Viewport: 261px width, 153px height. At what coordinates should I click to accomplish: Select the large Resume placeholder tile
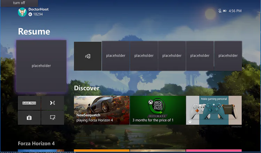coord(41,66)
